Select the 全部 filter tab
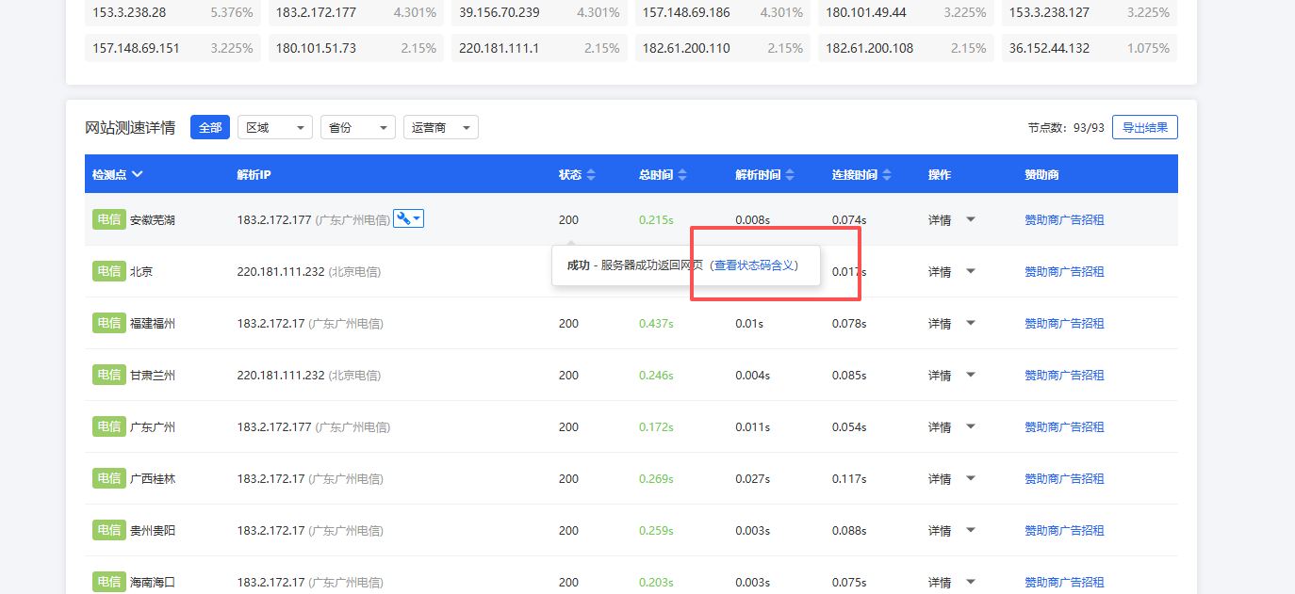 coord(209,127)
